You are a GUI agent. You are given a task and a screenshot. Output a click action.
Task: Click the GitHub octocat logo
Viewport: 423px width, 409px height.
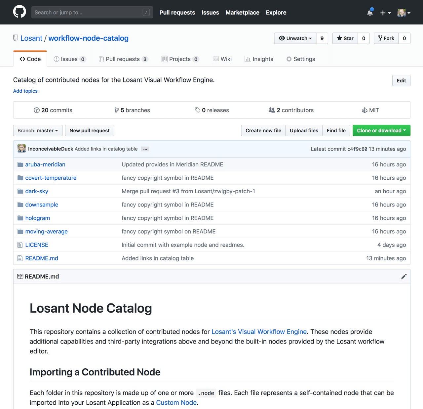click(x=19, y=12)
